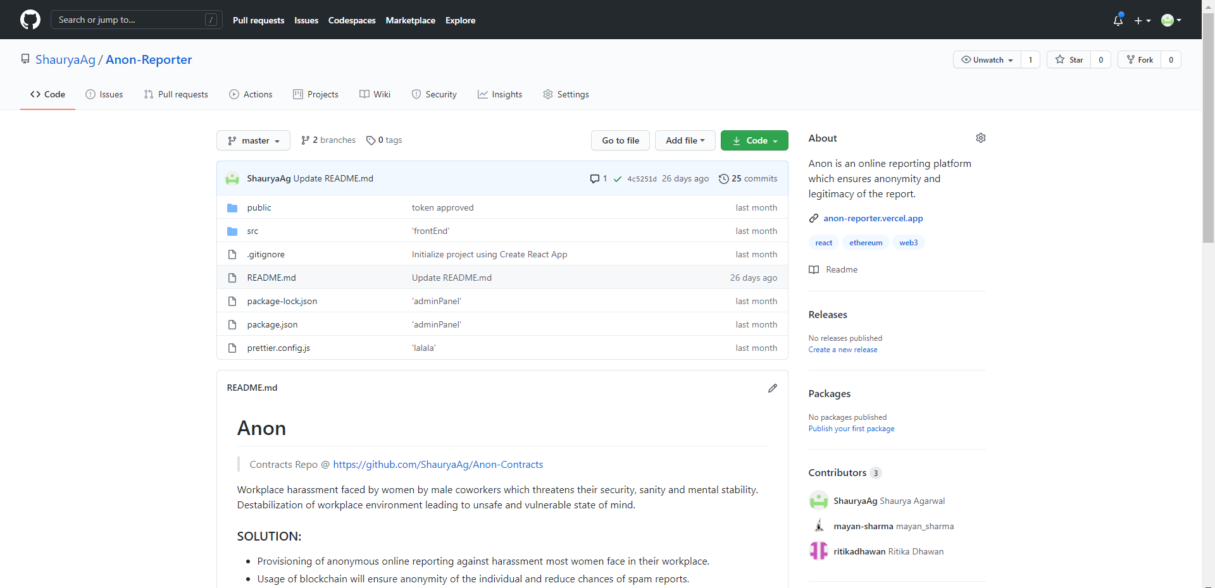1215x588 pixels.
Task: Open the GitHub home logo
Action: tap(30, 20)
